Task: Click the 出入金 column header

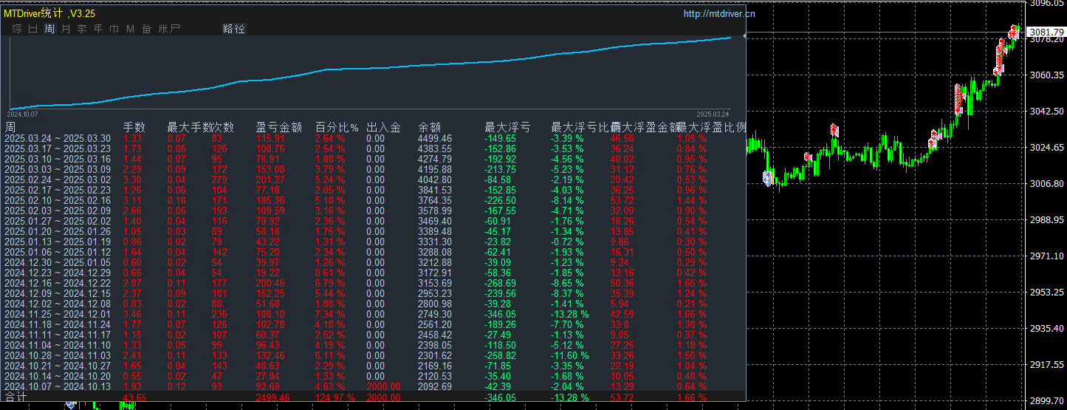Action: tap(384, 127)
